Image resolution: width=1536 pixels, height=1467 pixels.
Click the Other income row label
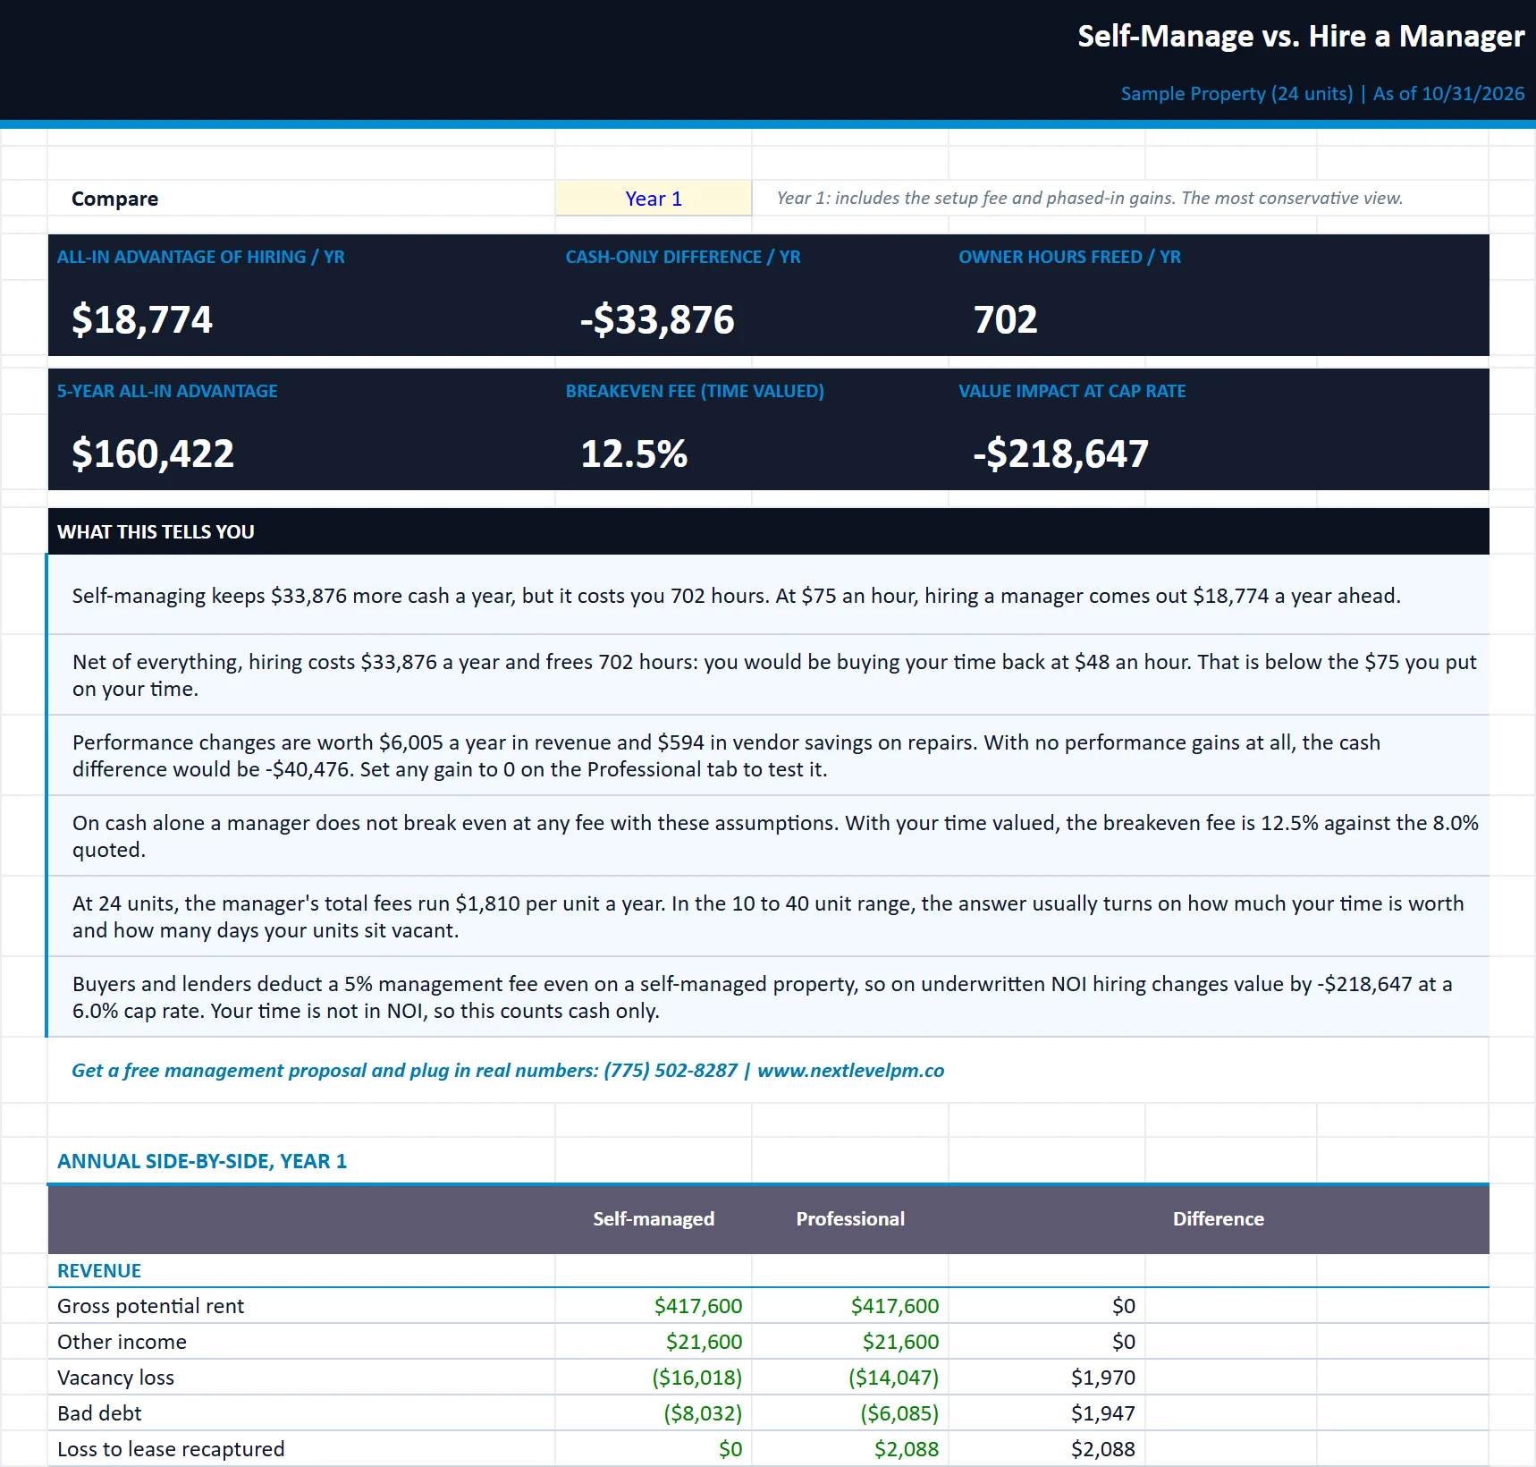122,1342
